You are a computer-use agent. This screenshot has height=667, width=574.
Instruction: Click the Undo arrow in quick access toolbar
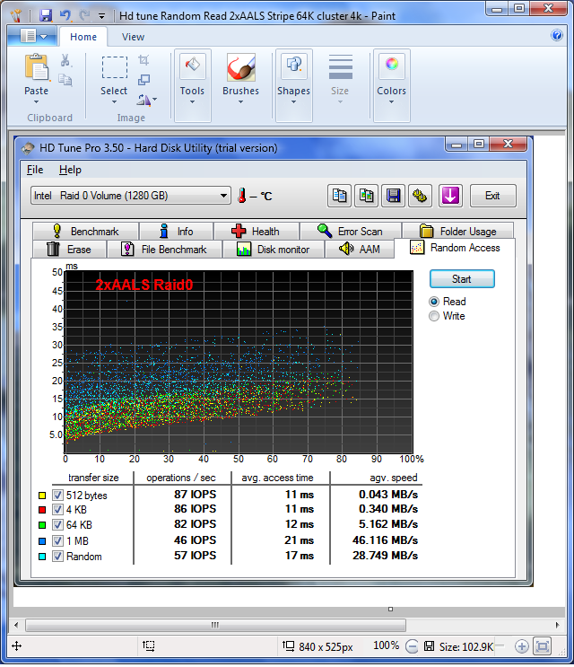click(65, 16)
